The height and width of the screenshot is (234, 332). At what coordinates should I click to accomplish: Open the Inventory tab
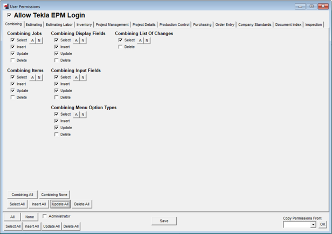(84, 25)
